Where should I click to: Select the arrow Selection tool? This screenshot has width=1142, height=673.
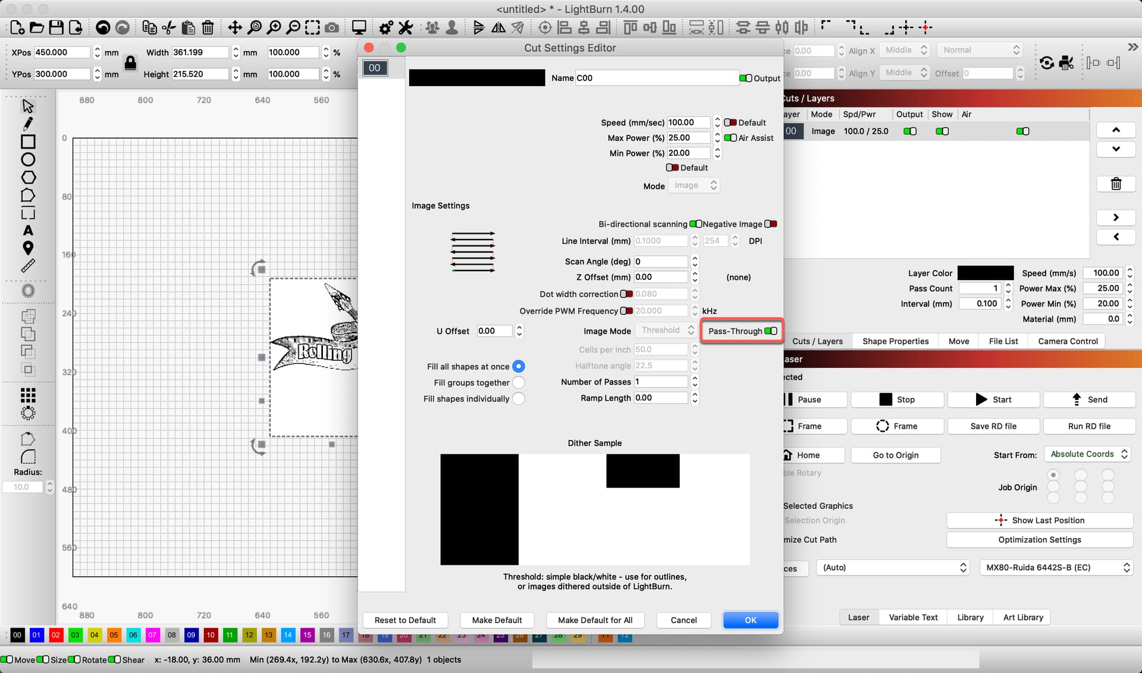pyautogui.click(x=27, y=105)
